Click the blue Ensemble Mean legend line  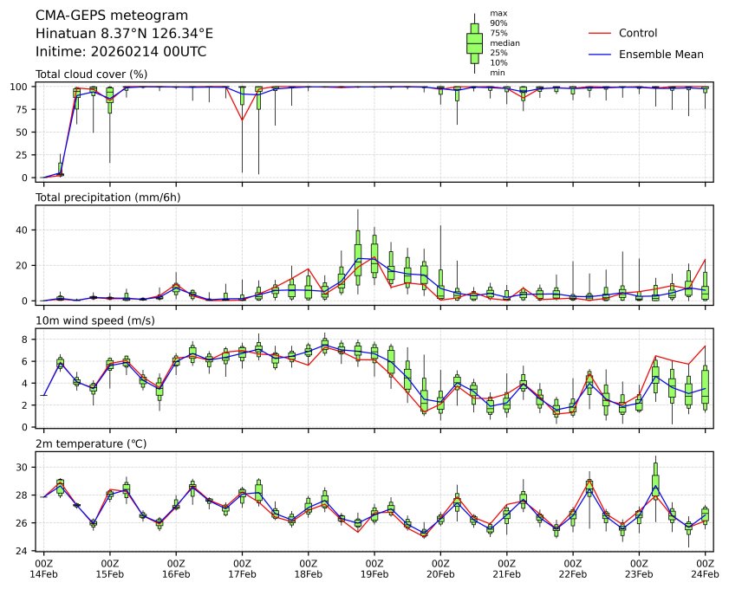coord(600,54)
